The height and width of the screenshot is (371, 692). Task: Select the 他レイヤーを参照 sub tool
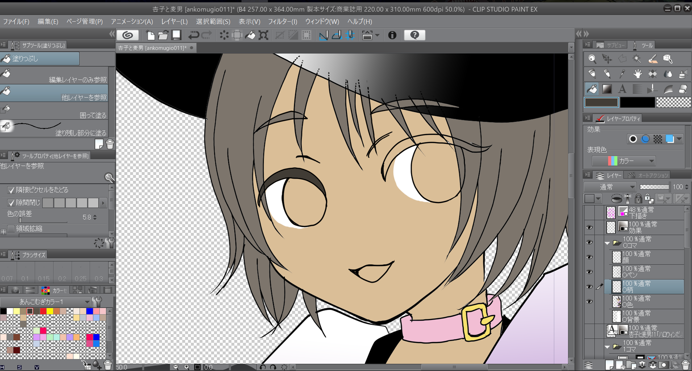(x=54, y=93)
